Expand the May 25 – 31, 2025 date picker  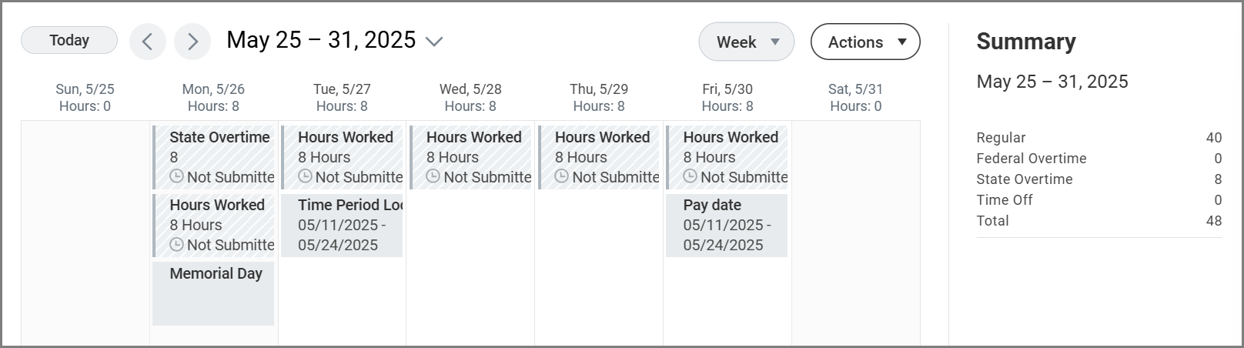434,42
